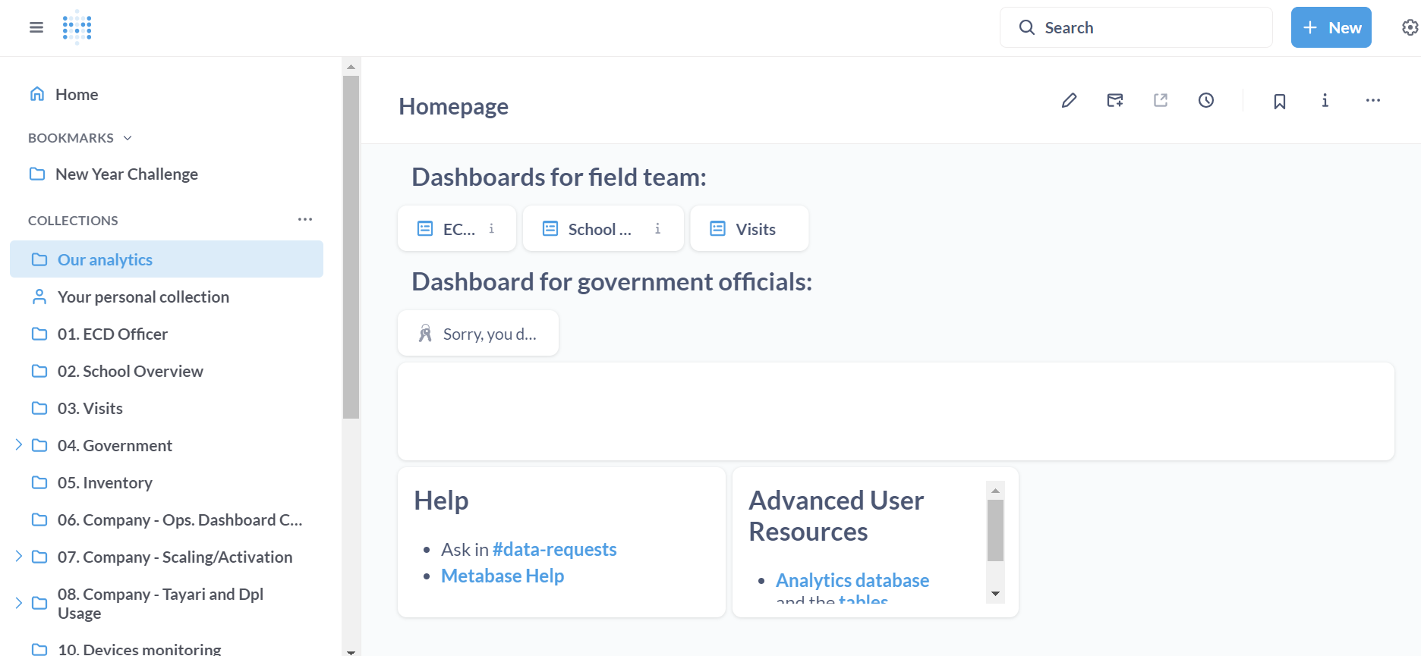Expand the 04. Government collection
The height and width of the screenshot is (656, 1421).
click(x=18, y=445)
